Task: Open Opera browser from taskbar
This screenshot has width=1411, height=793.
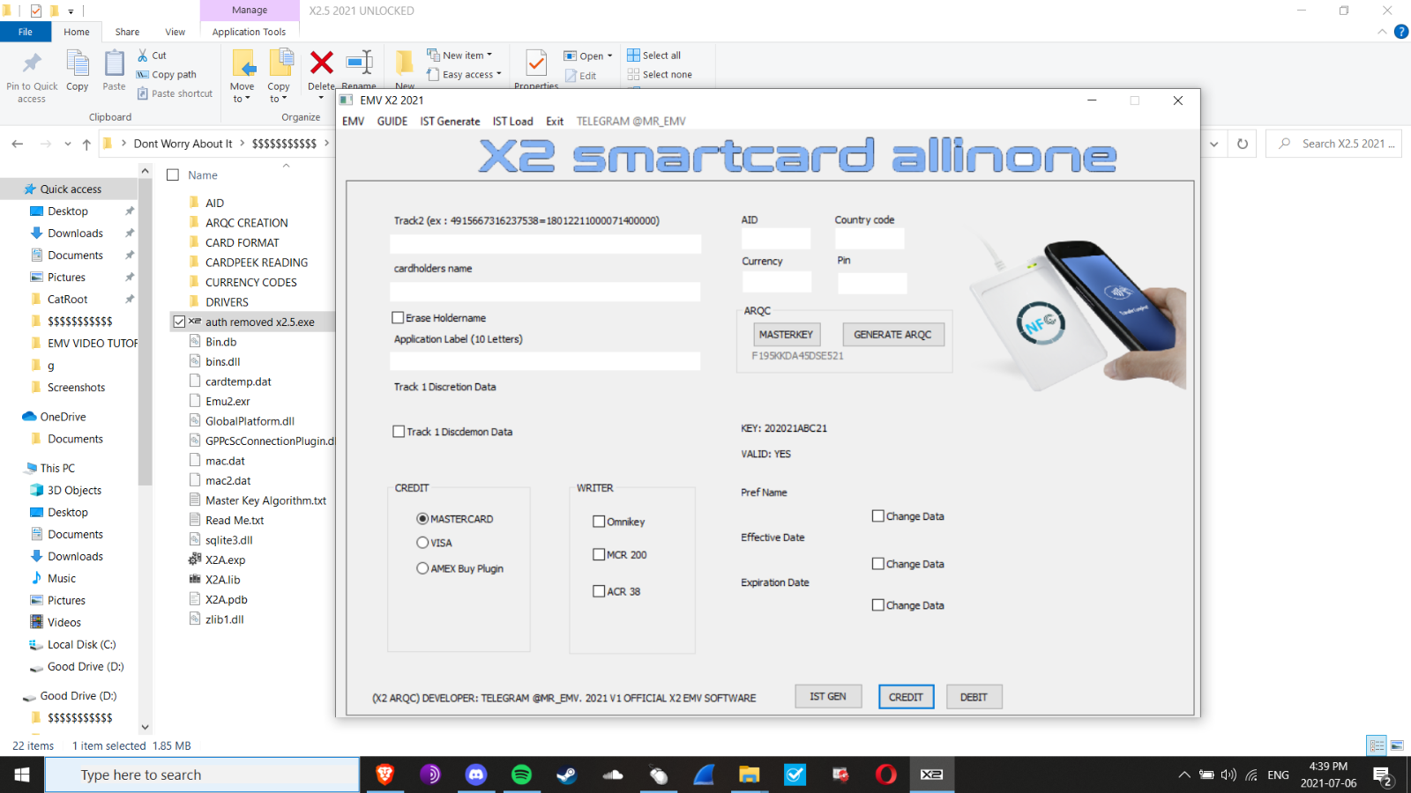Action: coord(886,774)
